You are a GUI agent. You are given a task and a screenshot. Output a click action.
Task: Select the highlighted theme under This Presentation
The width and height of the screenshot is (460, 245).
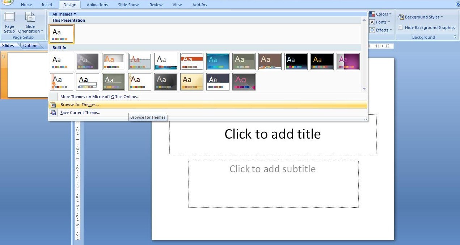coord(62,34)
